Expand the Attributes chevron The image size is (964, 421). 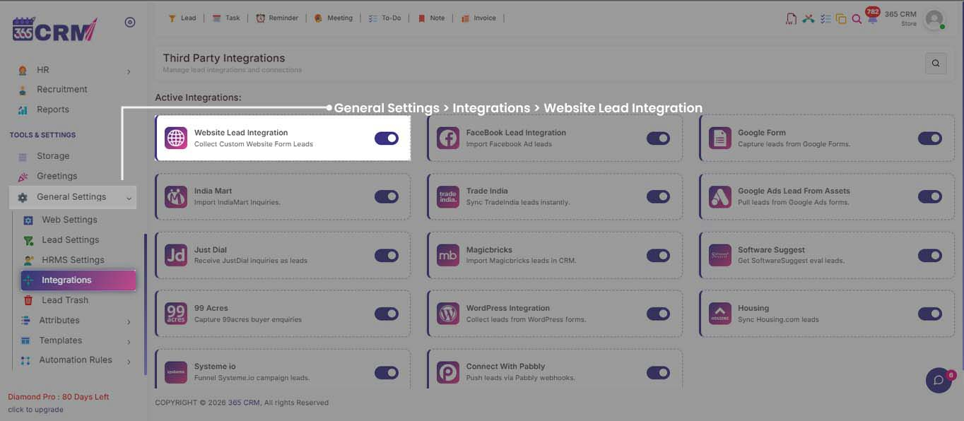point(129,322)
